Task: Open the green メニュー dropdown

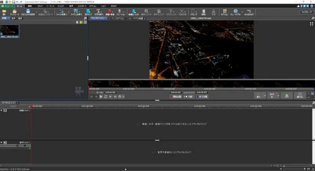Action: coord(7,6)
